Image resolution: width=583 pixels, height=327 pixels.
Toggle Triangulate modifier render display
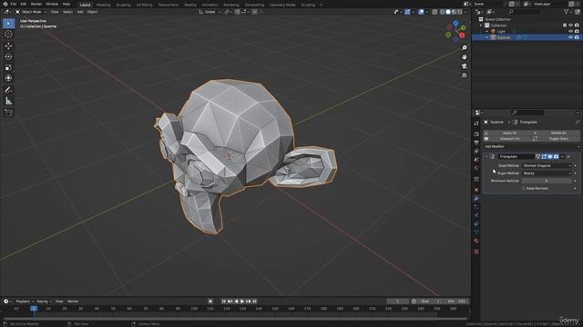click(x=556, y=157)
